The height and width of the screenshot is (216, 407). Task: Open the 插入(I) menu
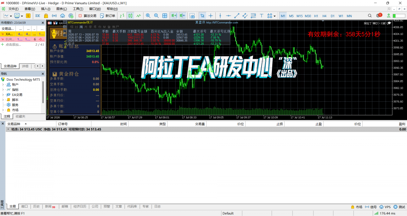point(45,9)
